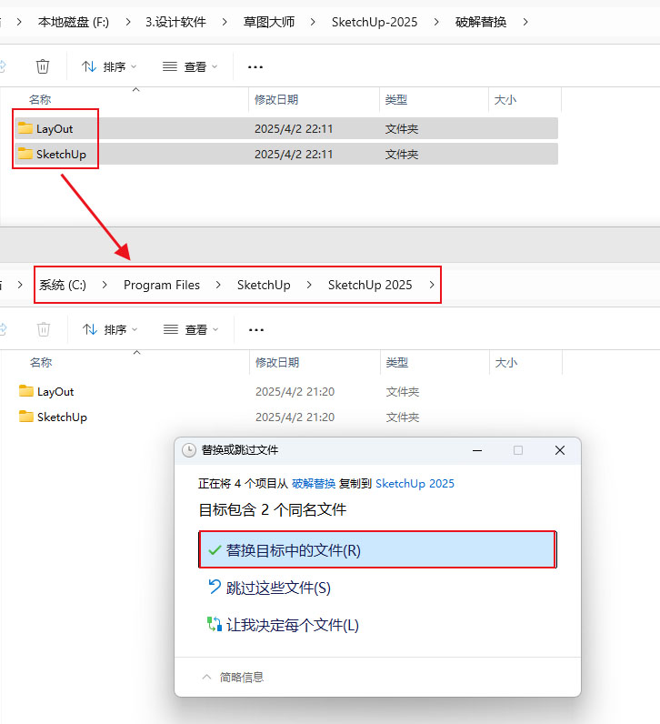The image size is (660, 724).
Task: Click LayOut folder icon in upper window
Action: click(25, 128)
